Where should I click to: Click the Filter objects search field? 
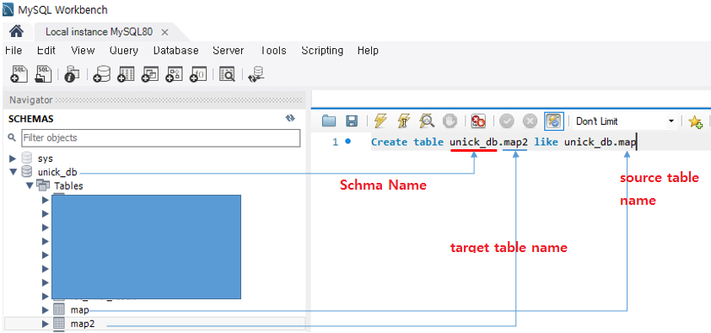tap(160, 137)
